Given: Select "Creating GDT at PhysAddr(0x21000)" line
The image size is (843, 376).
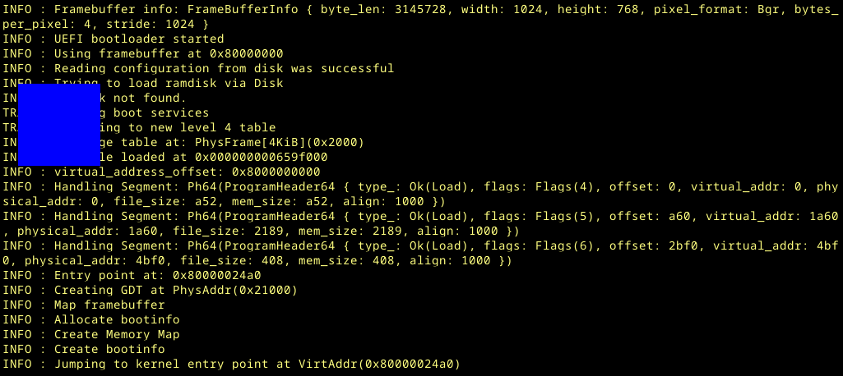Looking at the screenshot, I should 175,290.
